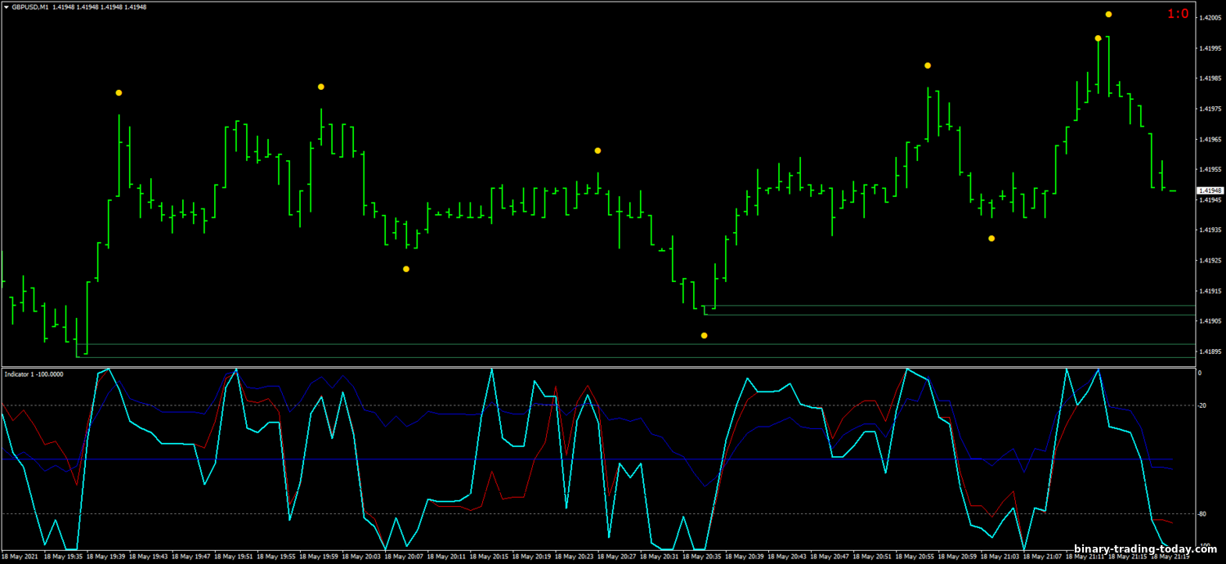
Task: Click the small triangle before GBPUSD,M1 title
Action: [7, 7]
